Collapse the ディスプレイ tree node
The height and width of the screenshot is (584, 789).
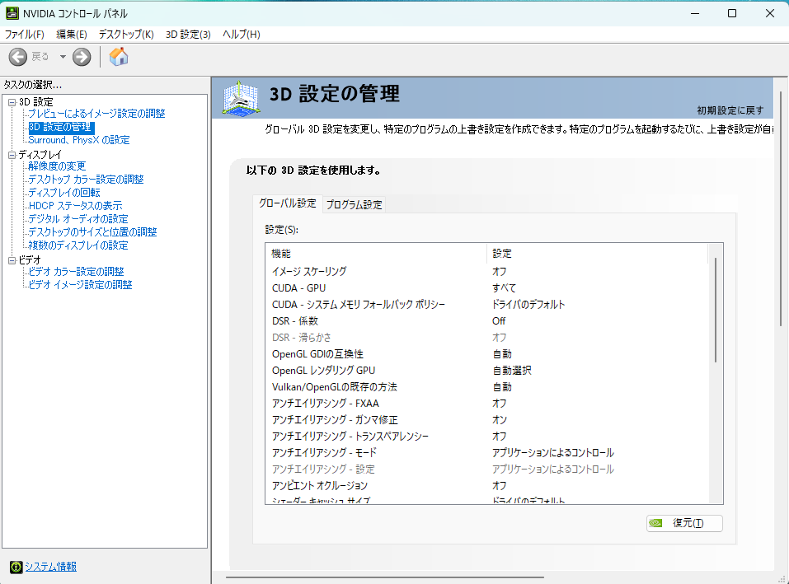coord(12,155)
